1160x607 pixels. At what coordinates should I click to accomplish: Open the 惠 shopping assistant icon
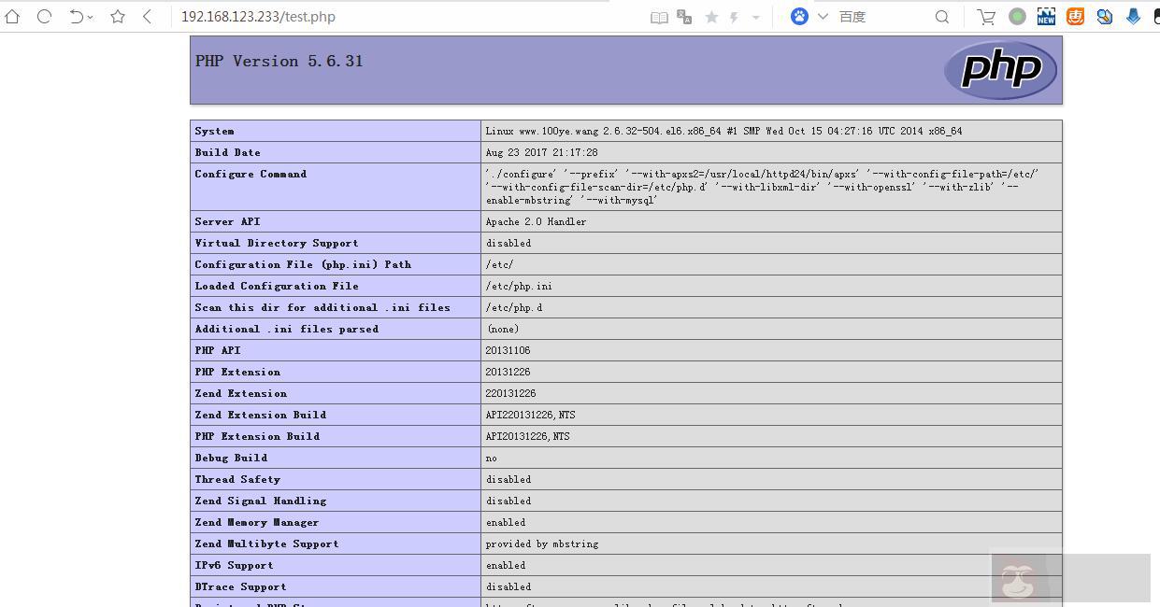(1074, 16)
